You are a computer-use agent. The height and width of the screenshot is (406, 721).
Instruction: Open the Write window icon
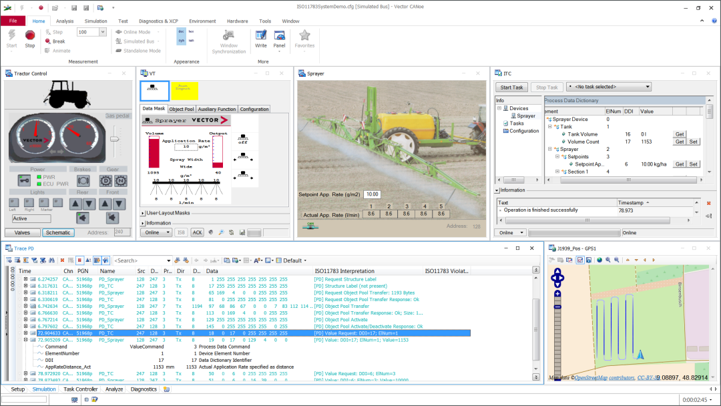261,36
